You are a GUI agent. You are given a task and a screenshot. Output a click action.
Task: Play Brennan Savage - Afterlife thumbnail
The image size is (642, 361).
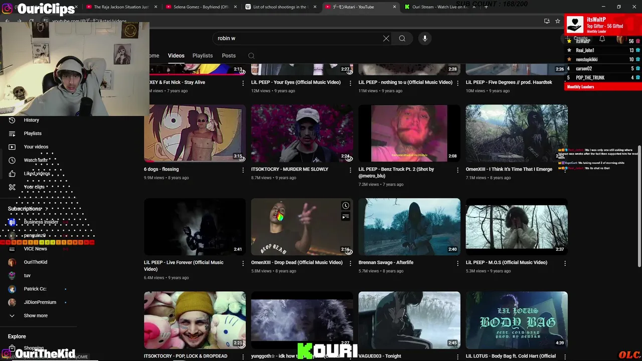click(x=409, y=227)
